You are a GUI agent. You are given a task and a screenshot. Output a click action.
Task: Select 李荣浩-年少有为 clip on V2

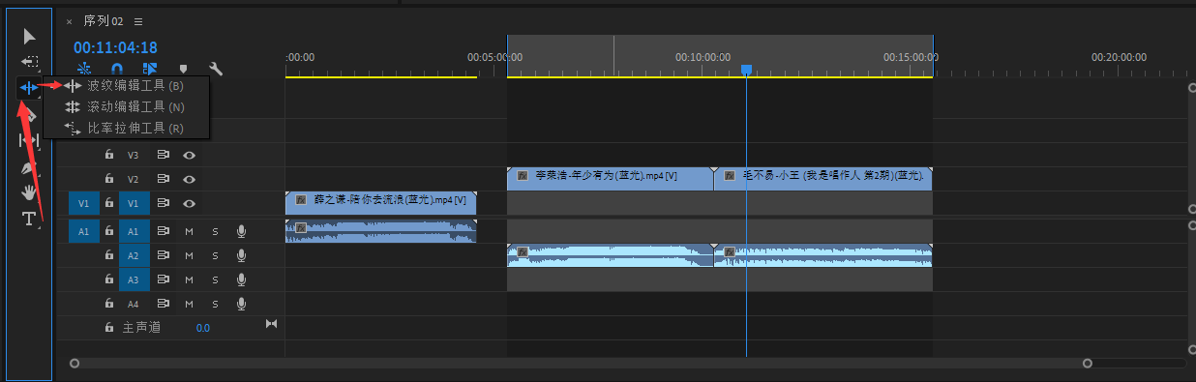[610, 179]
